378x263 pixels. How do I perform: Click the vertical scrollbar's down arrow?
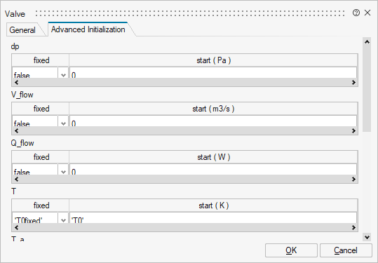[367, 237]
